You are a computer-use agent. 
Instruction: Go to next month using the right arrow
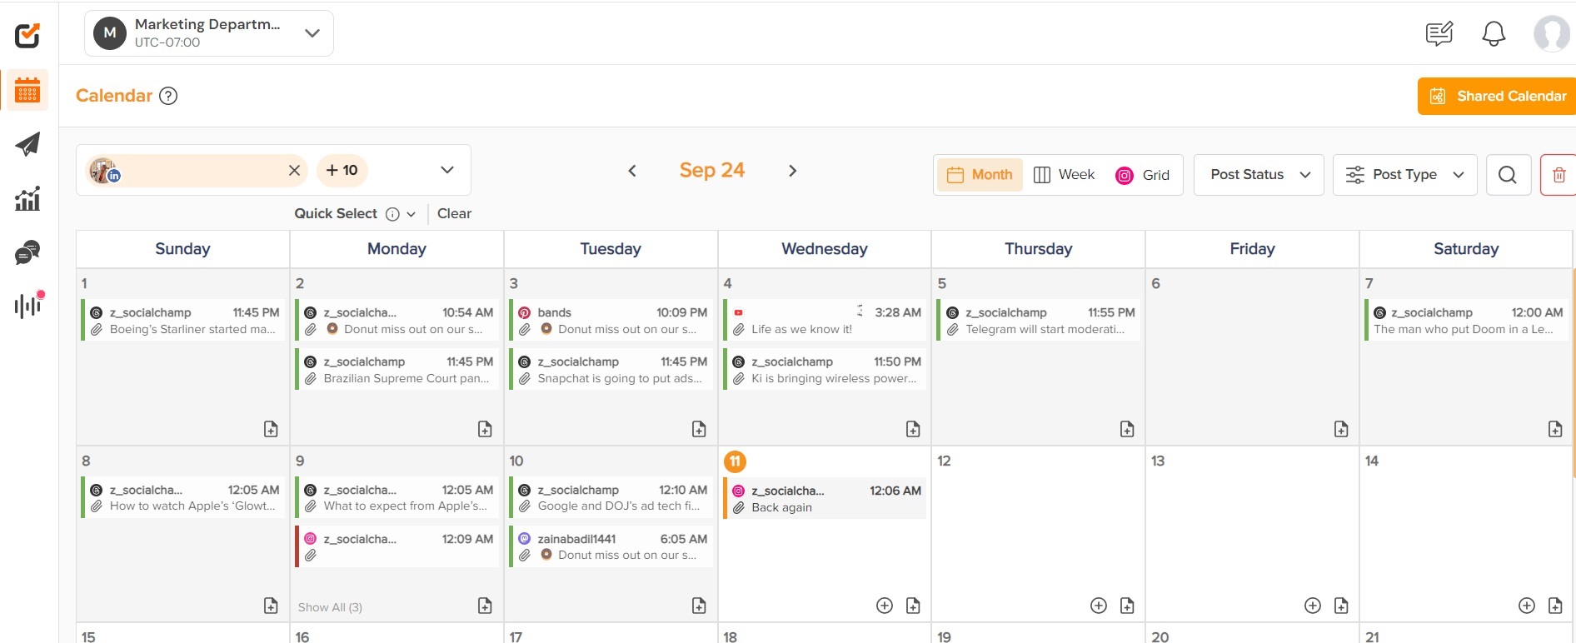(x=792, y=170)
